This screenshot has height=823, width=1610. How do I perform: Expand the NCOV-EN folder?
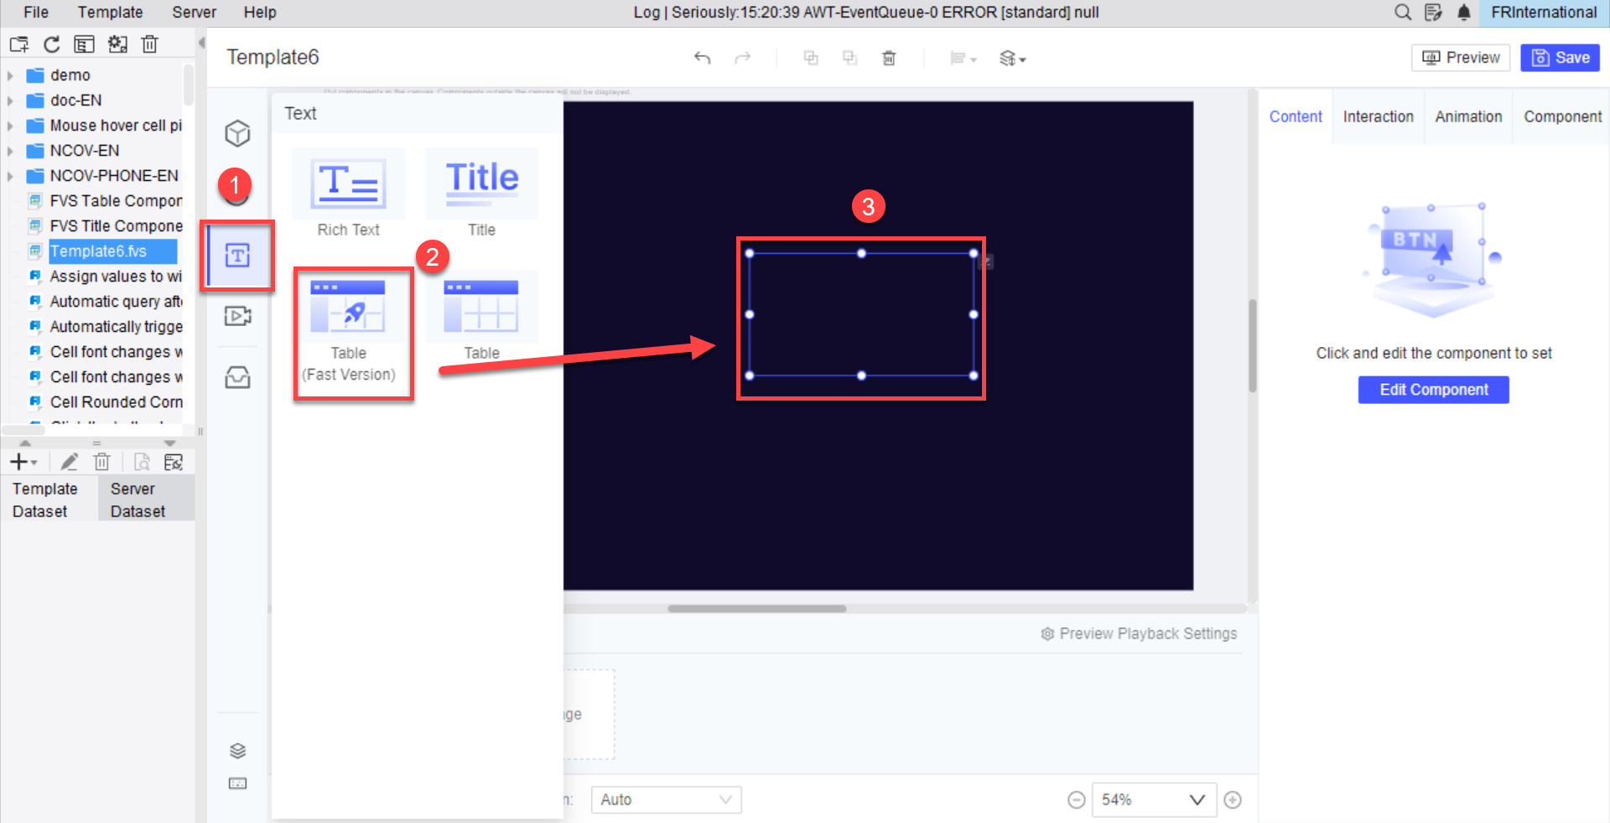coord(10,151)
